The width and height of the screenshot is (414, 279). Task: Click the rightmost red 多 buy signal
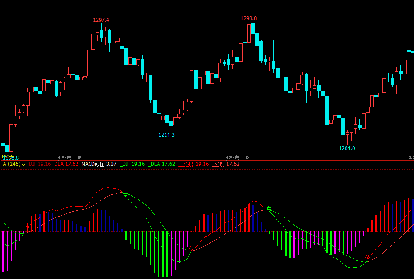[367, 257]
